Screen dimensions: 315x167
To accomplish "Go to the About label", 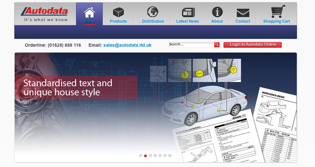I will coord(217,21).
